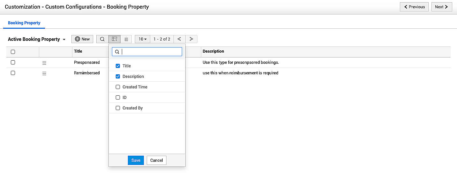Viewport: 457px width, 178px height.
Task: Click the trash delete icon
Action: pyautogui.click(x=126, y=39)
